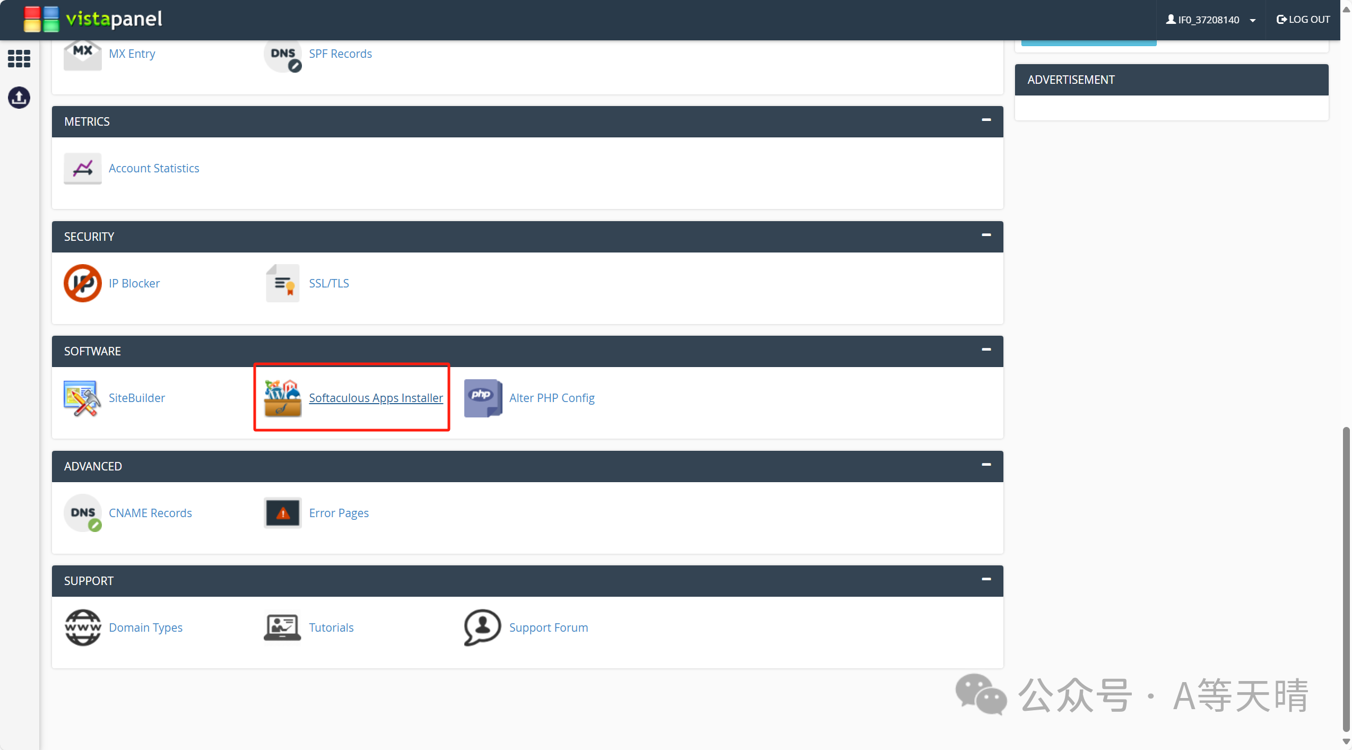This screenshot has height=750, width=1352.
Task: Click the upload icon in sidebar
Action: (x=19, y=98)
